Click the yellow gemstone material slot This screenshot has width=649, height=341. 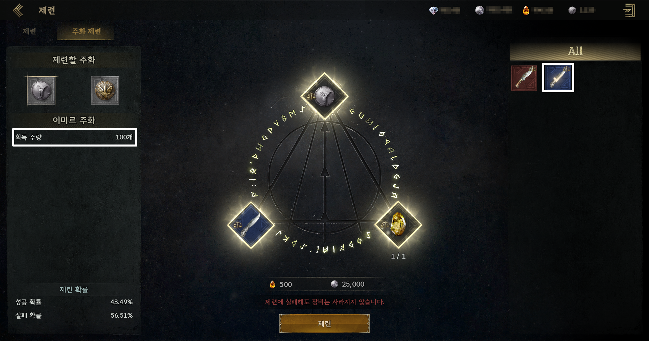[398, 225]
